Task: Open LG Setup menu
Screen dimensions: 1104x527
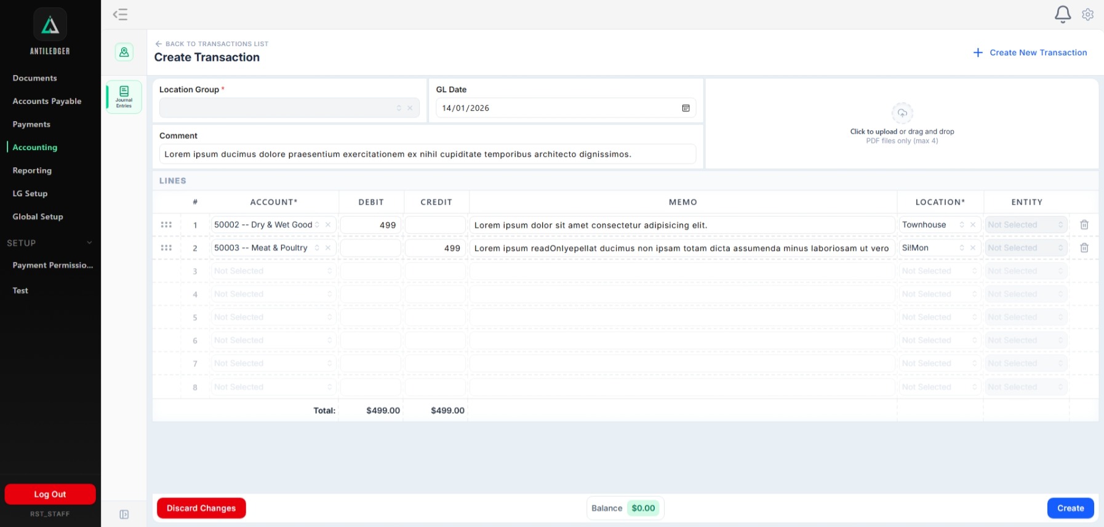Action: point(30,194)
